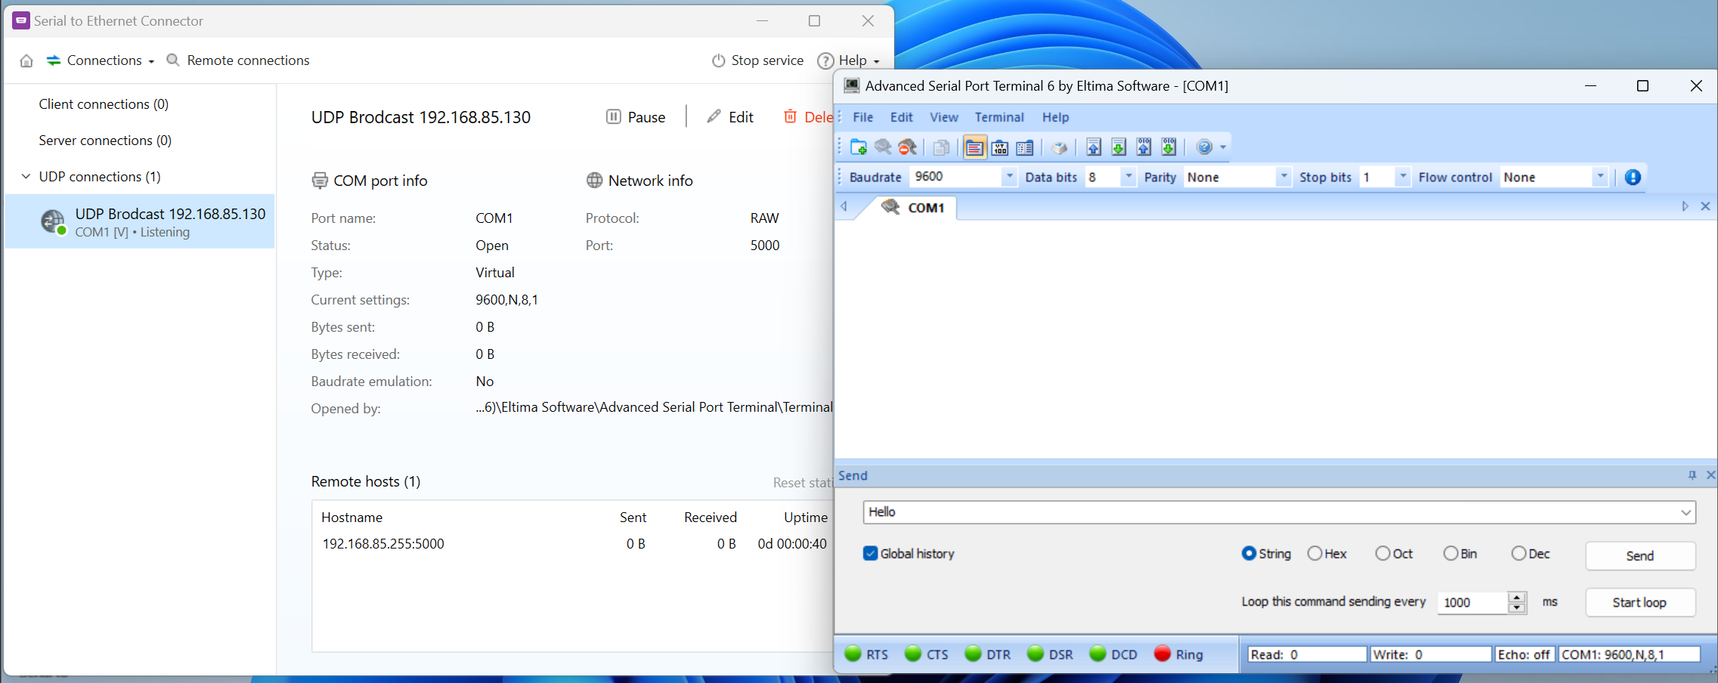Select the highlighted text view mode icon
The width and height of the screenshot is (1718, 683).
(975, 147)
